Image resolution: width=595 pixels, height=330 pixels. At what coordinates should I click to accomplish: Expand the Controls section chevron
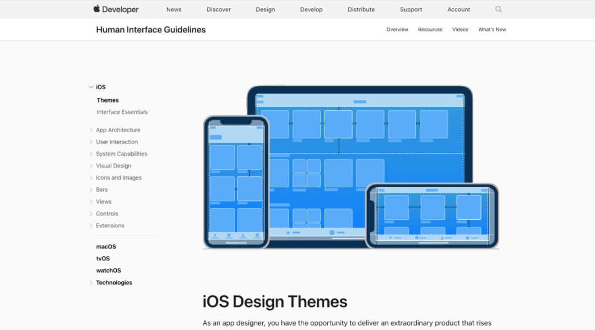(x=91, y=214)
